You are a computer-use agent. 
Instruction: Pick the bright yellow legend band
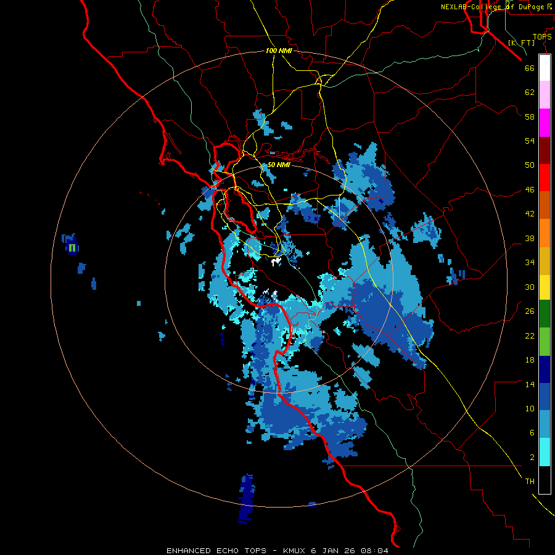point(545,287)
